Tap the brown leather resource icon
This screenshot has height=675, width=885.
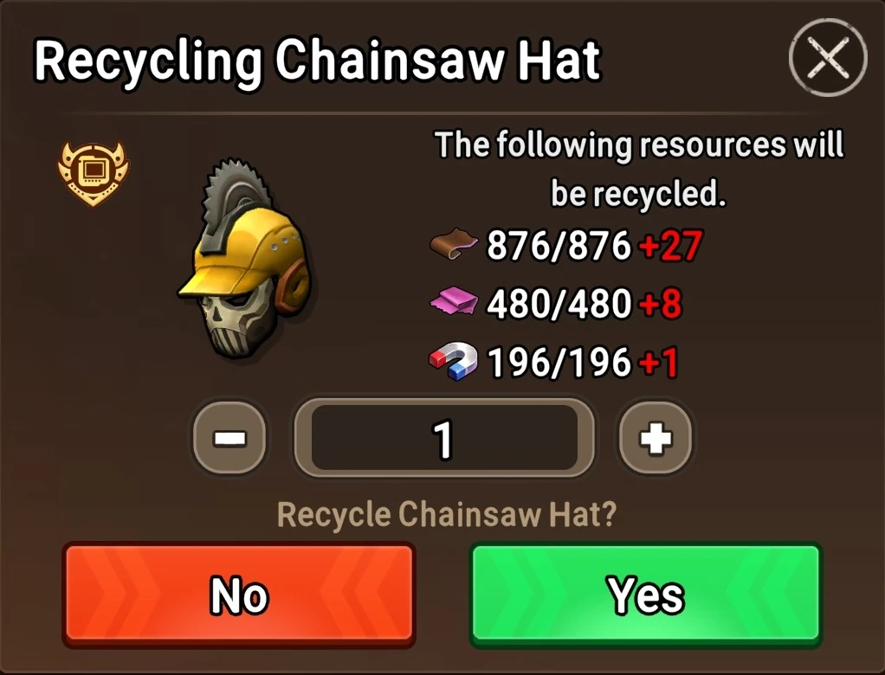coord(453,244)
